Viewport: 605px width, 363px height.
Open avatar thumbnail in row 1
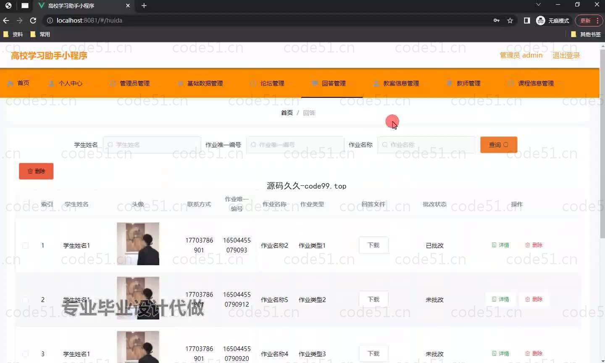138,244
